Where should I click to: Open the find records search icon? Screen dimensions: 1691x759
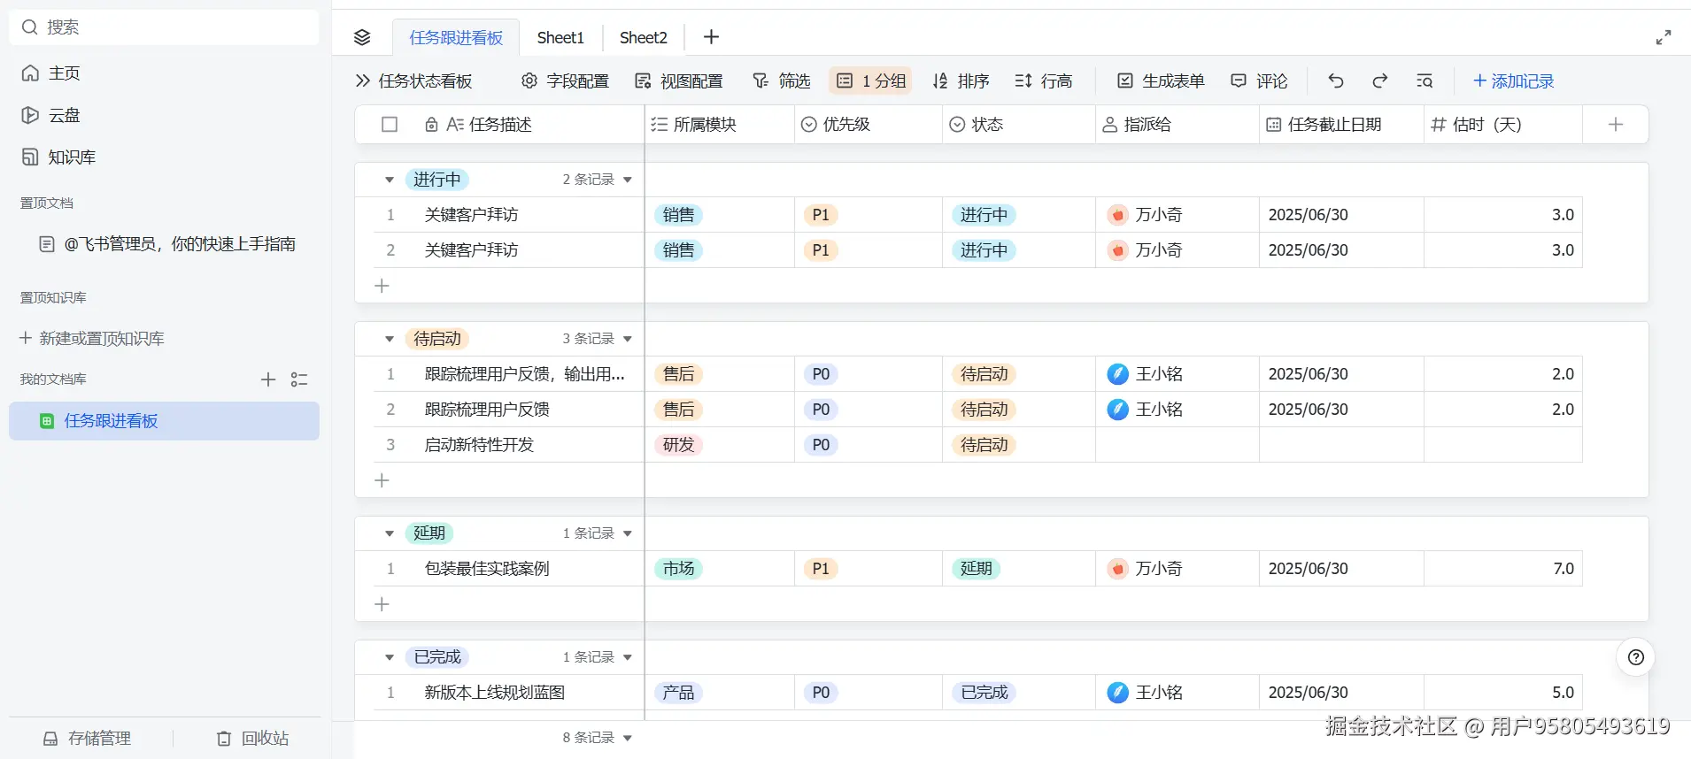pyautogui.click(x=1425, y=81)
